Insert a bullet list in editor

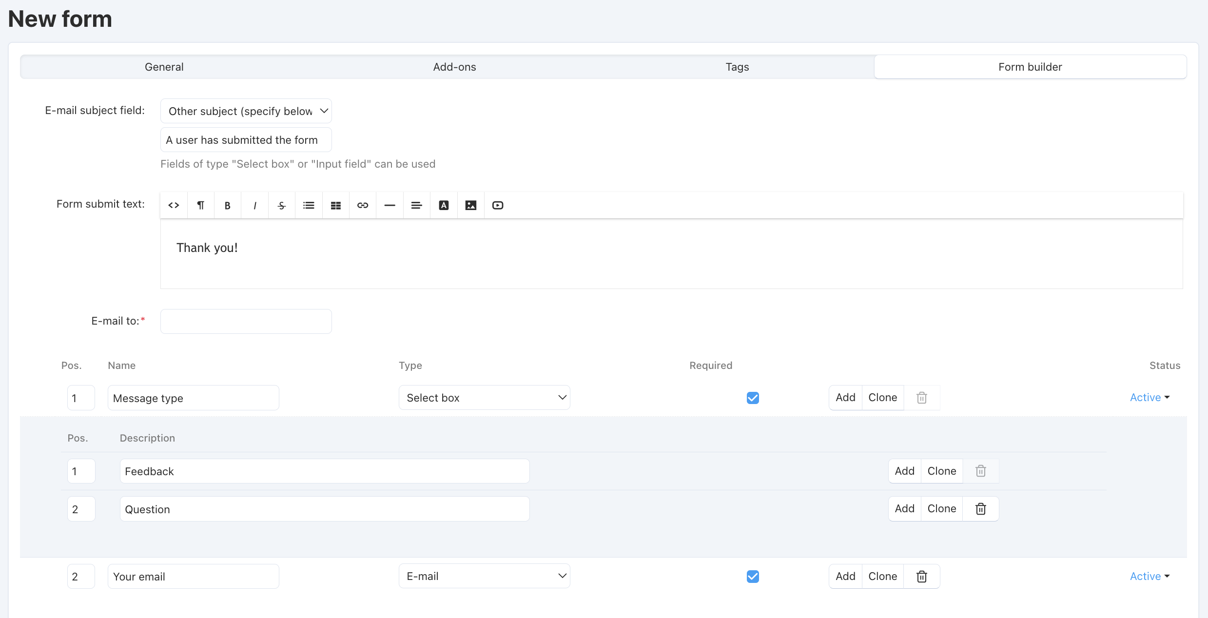point(309,205)
